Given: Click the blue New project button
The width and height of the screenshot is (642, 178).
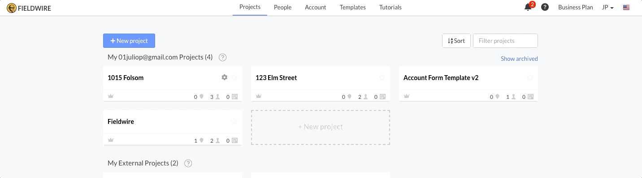Looking at the screenshot, I should 129,41.
